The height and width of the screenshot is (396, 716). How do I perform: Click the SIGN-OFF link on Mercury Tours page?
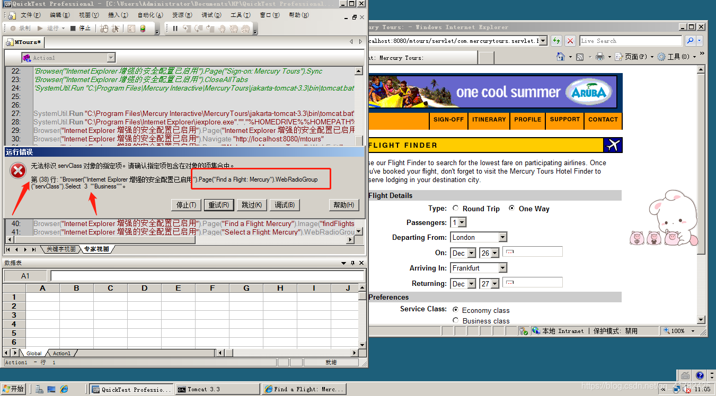click(448, 120)
